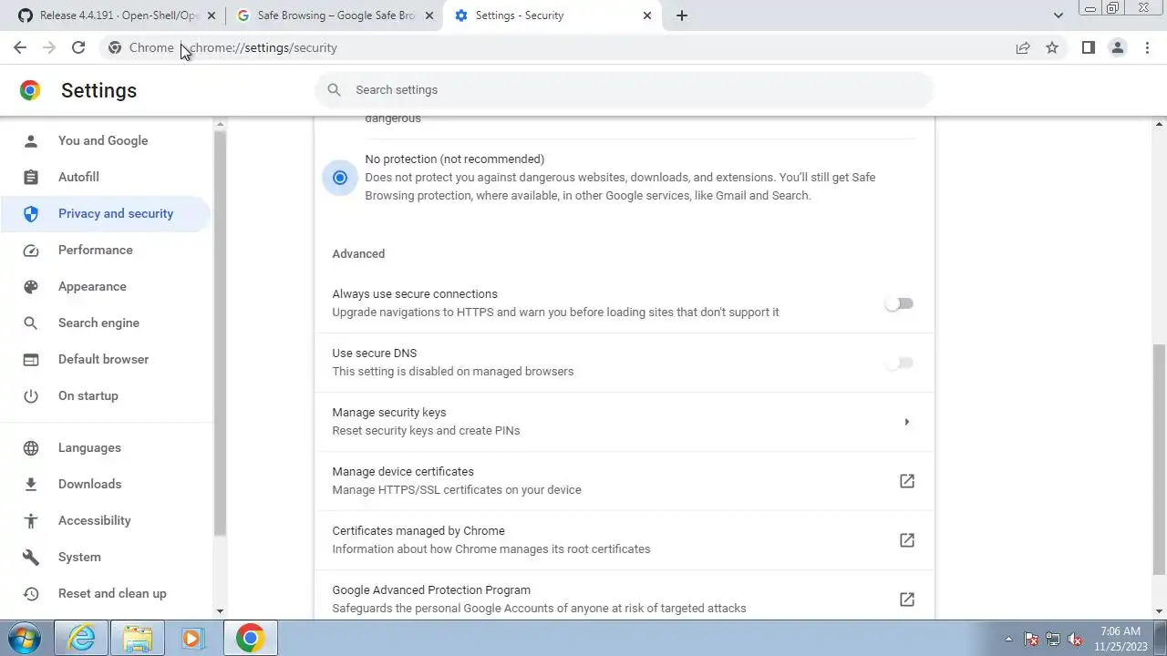Click the Accessibility figure icon
The width and height of the screenshot is (1167, 656).
tap(31, 520)
